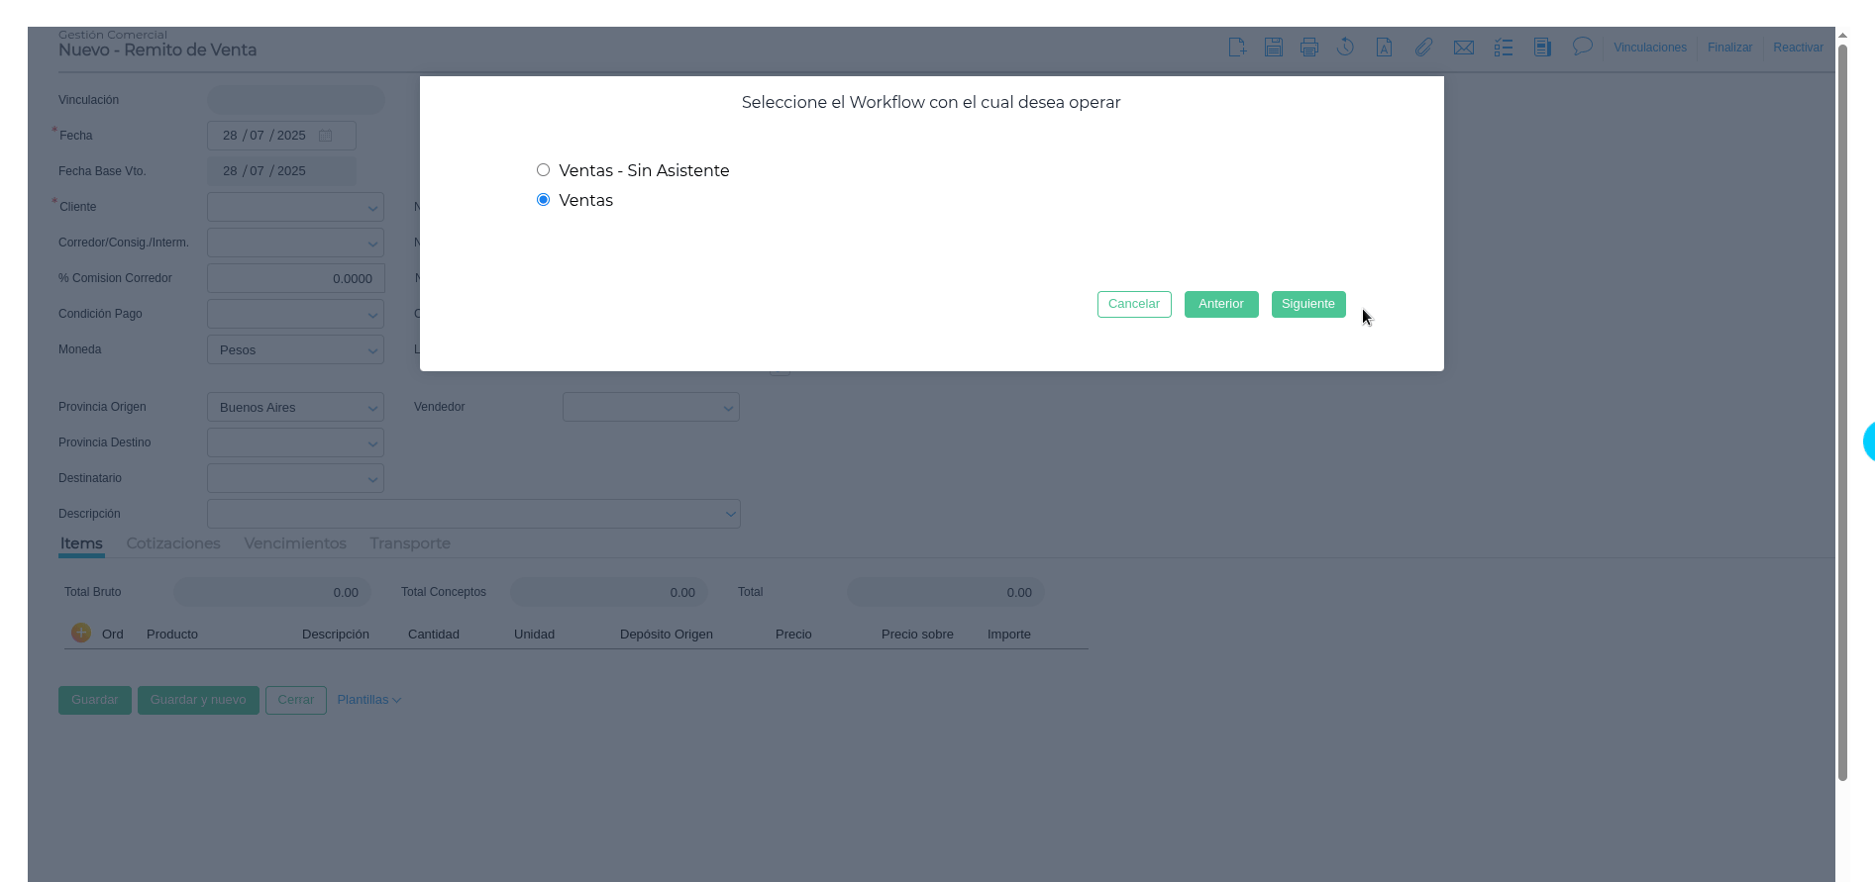The width and height of the screenshot is (1875, 882).
Task: Click the 'Depósito Origen' column header
Action: tap(667, 635)
